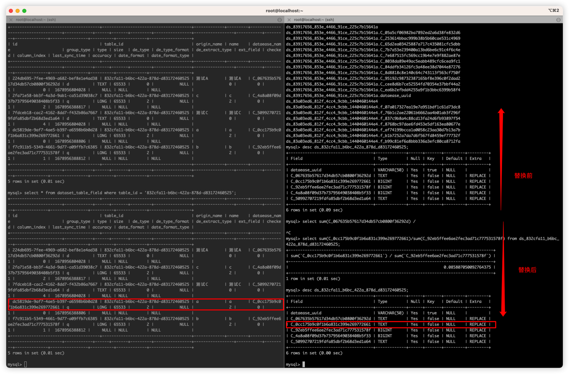Select the left root@localhost:~ (ssh) tab
Viewport: 569px width, 374px height.
click(36, 20)
